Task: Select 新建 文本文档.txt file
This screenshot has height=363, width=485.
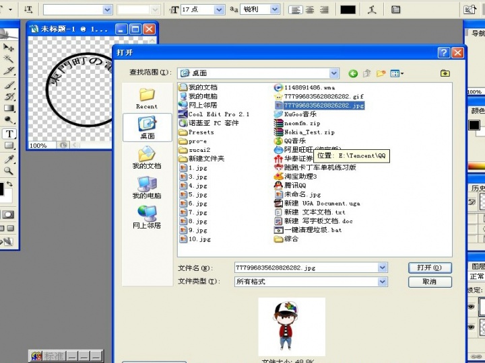Action: coord(310,212)
